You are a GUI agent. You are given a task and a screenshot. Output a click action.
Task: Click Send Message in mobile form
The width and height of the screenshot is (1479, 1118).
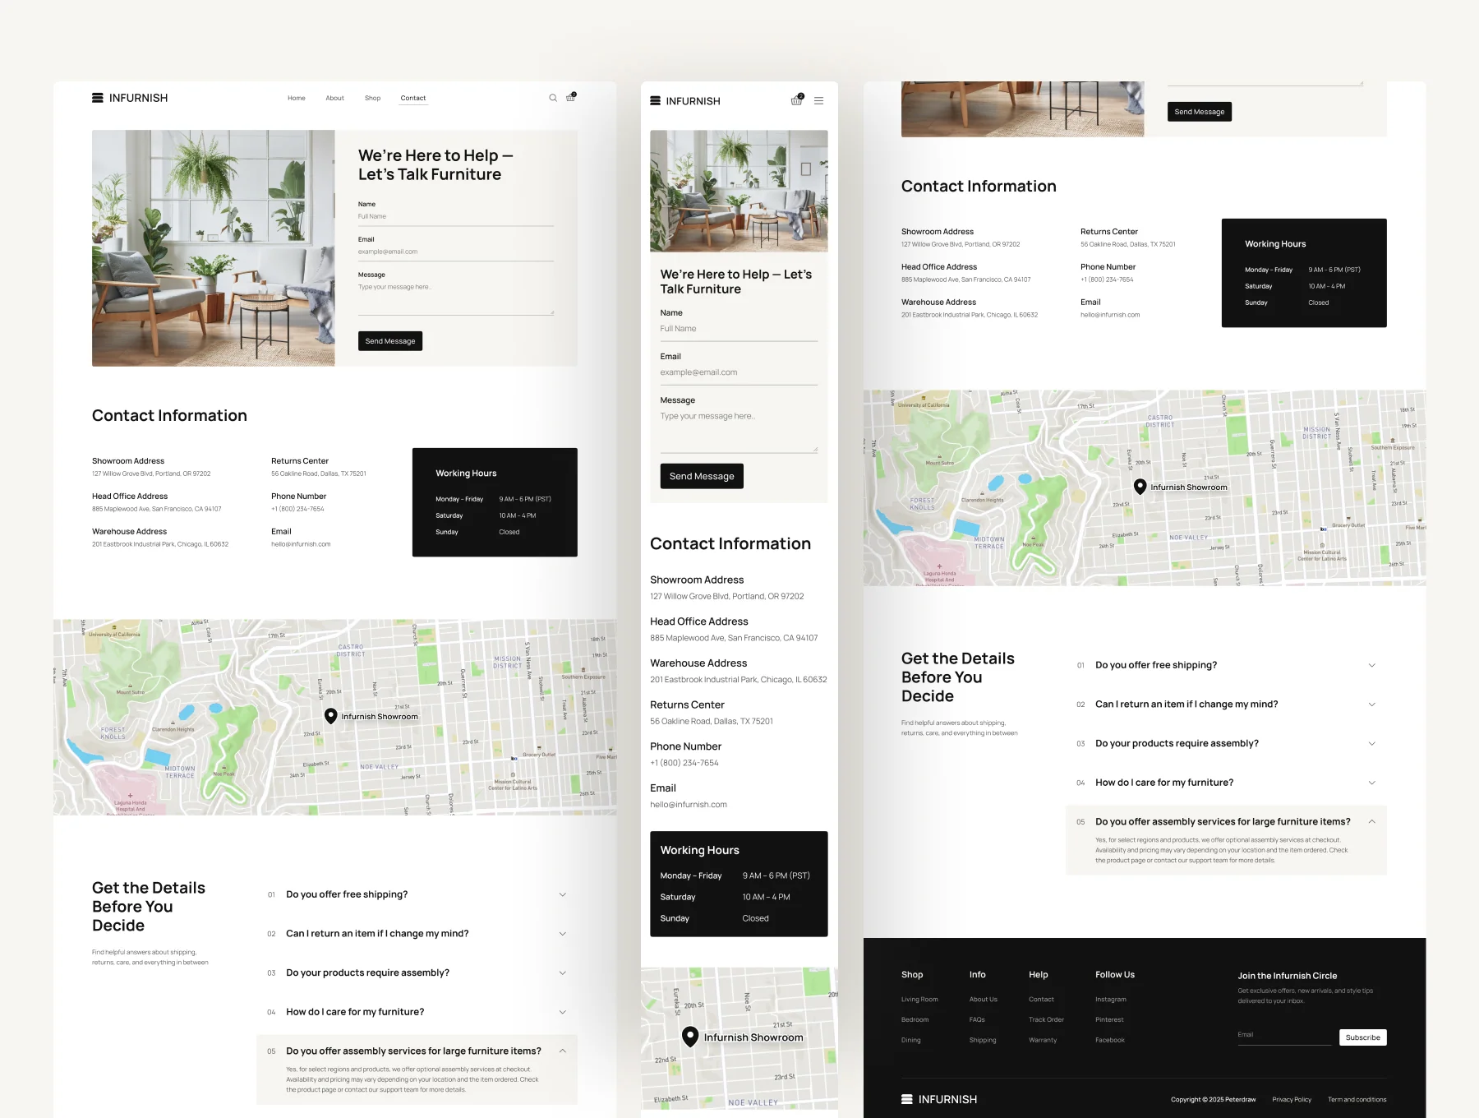702,476
